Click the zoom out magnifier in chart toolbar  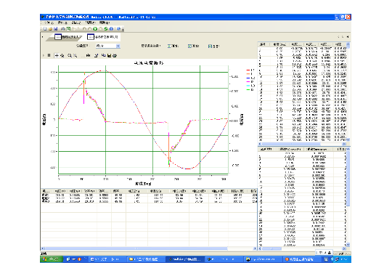pos(75,55)
